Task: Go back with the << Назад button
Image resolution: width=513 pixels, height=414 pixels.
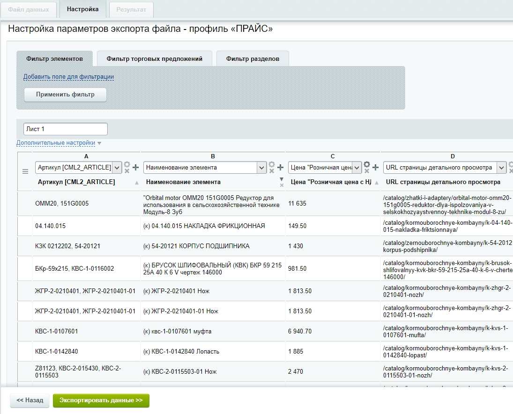Action: tap(30, 400)
